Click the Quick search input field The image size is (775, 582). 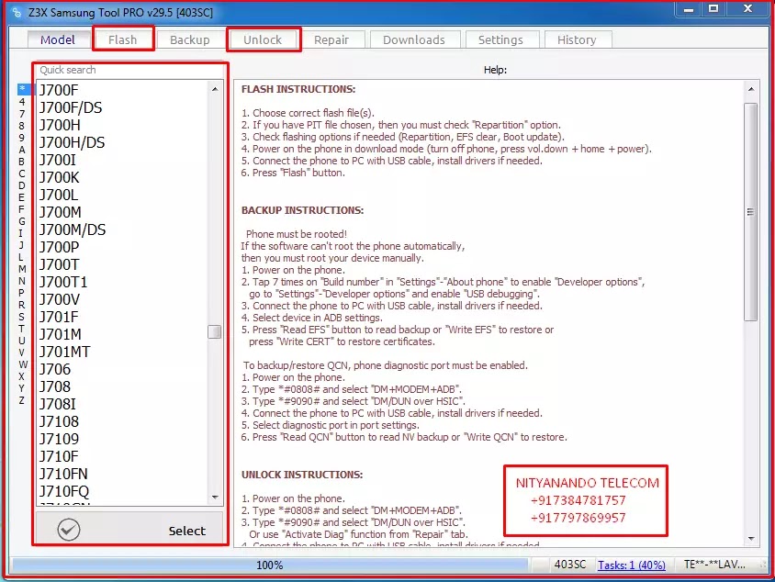click(x=129, y=70)
